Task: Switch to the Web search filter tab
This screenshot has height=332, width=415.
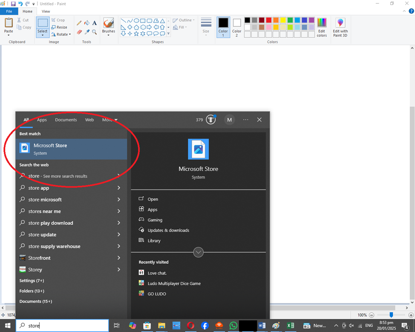Action: pyautogui.click(x=89, y=120)
